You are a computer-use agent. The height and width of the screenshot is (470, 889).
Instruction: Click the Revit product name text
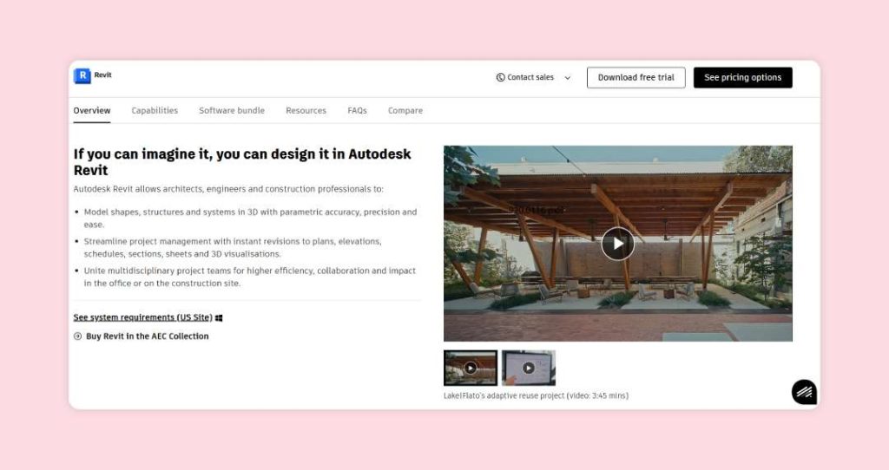pyautogui.click(x=102, y=75)
